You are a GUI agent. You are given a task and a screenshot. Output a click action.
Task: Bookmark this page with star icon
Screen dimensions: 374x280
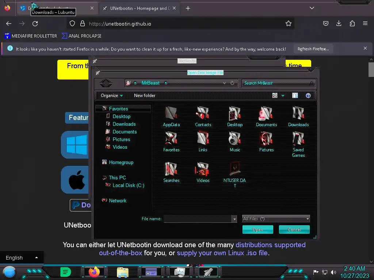coord(289,24)
